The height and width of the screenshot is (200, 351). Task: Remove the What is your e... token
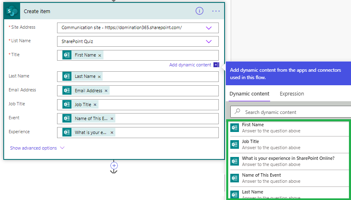[112, 132]
